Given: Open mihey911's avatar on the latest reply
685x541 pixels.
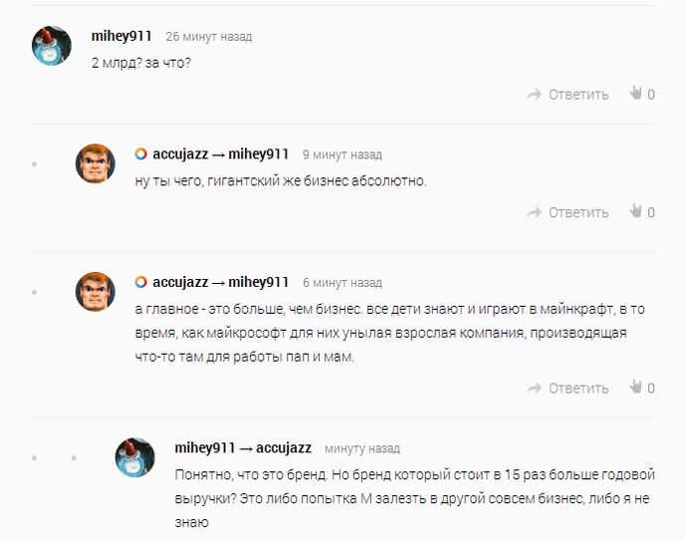Looking at the screenshot, I should click(x=135, y=457).
